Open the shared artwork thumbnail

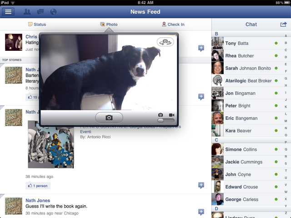[51, 144]
